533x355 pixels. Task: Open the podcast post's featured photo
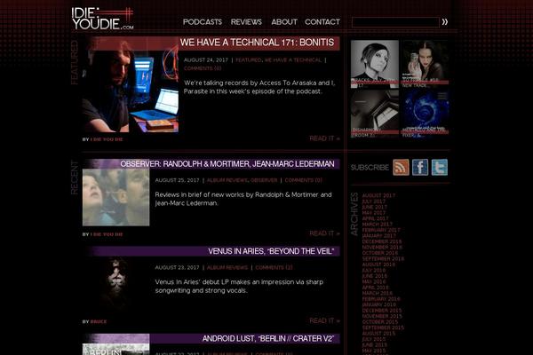point(131,85)
